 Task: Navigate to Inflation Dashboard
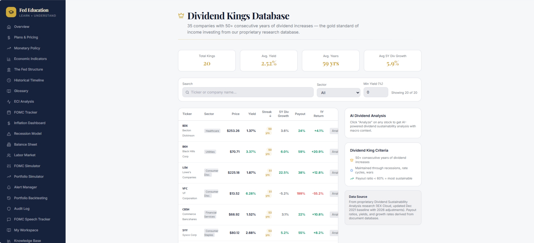[x=30, y=123]
